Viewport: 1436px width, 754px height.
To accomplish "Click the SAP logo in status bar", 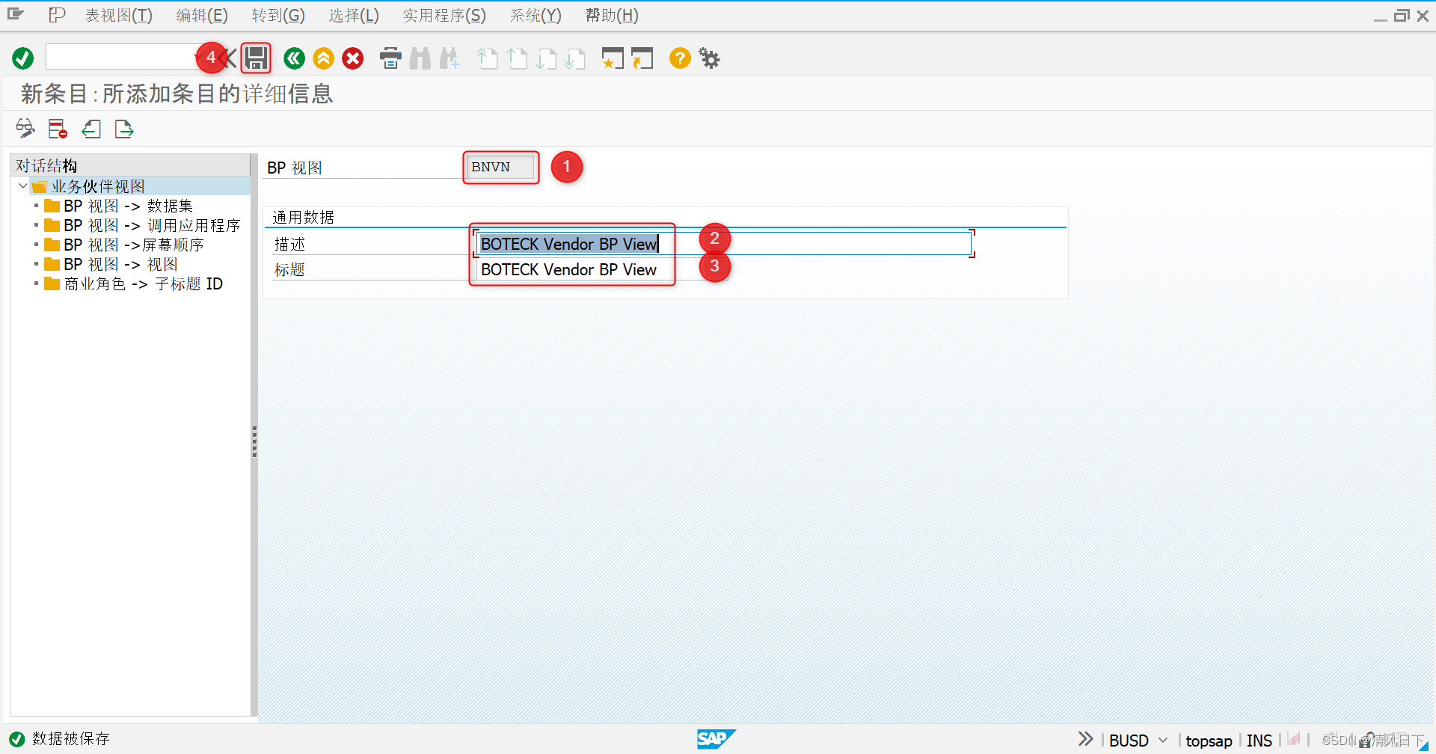I will 716,739.
